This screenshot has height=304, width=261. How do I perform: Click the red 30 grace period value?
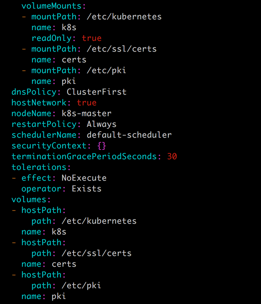172,156
